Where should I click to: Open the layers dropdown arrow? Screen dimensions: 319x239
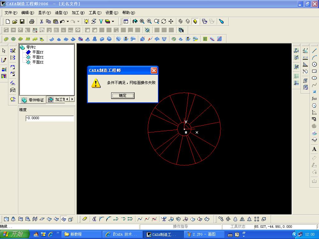click(x=113, y=21)
